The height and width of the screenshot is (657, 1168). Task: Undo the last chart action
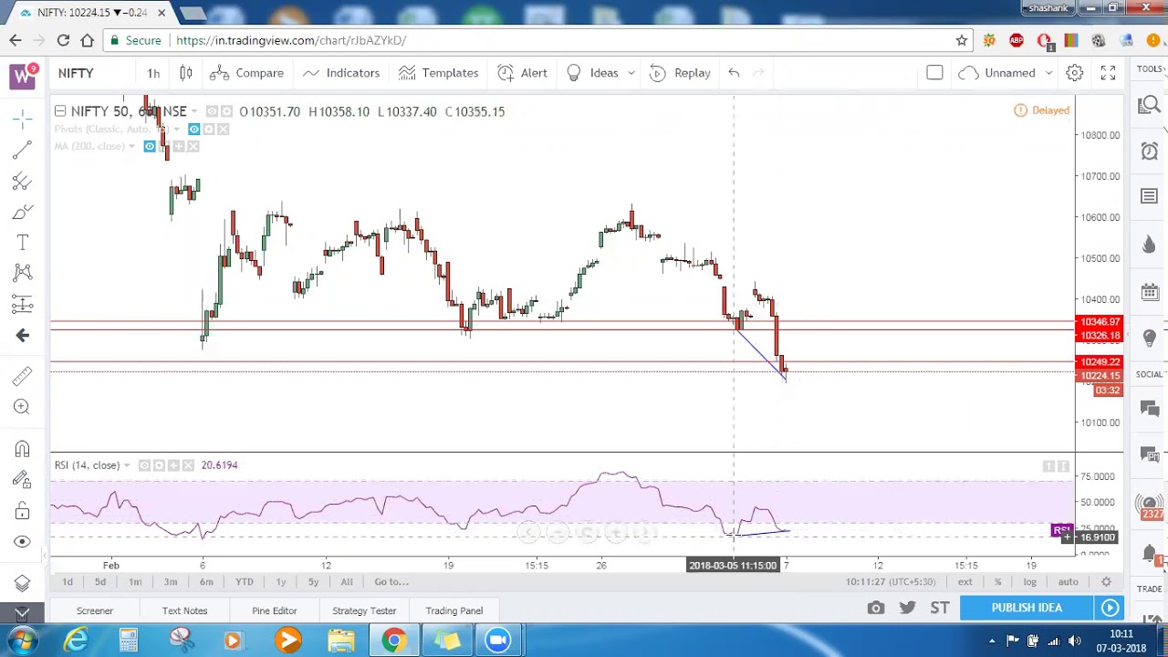point(734,73)
